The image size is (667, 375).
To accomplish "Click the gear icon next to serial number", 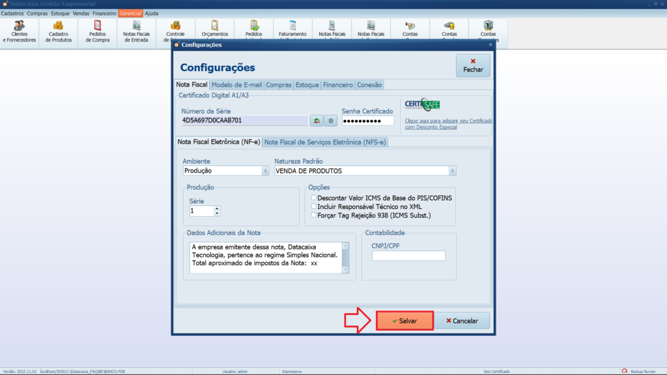I will (331, 120).
